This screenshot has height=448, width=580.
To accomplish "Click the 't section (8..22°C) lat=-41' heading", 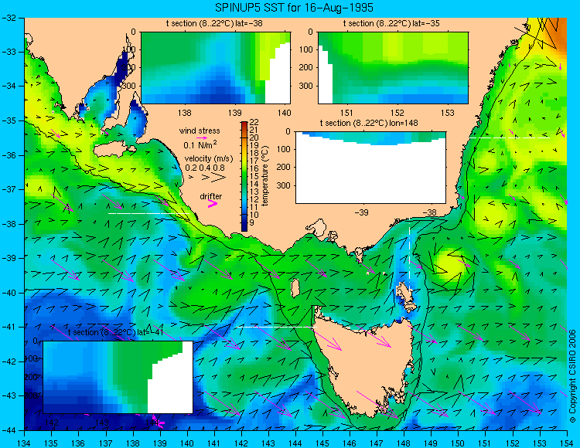I will 115,332.
